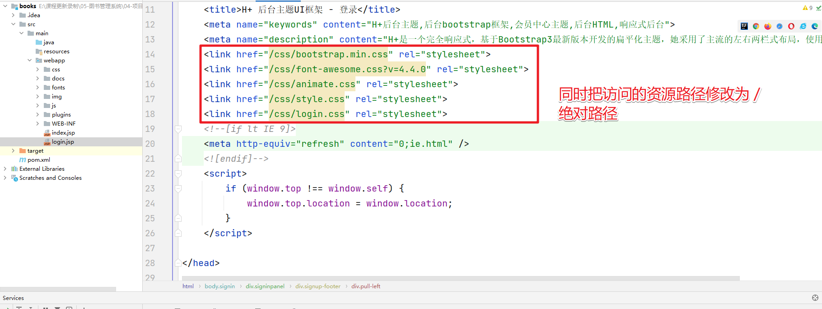The width and height of the screenshot is (822, 309).
Task: Expand the target folder
Action: (13, 151)
